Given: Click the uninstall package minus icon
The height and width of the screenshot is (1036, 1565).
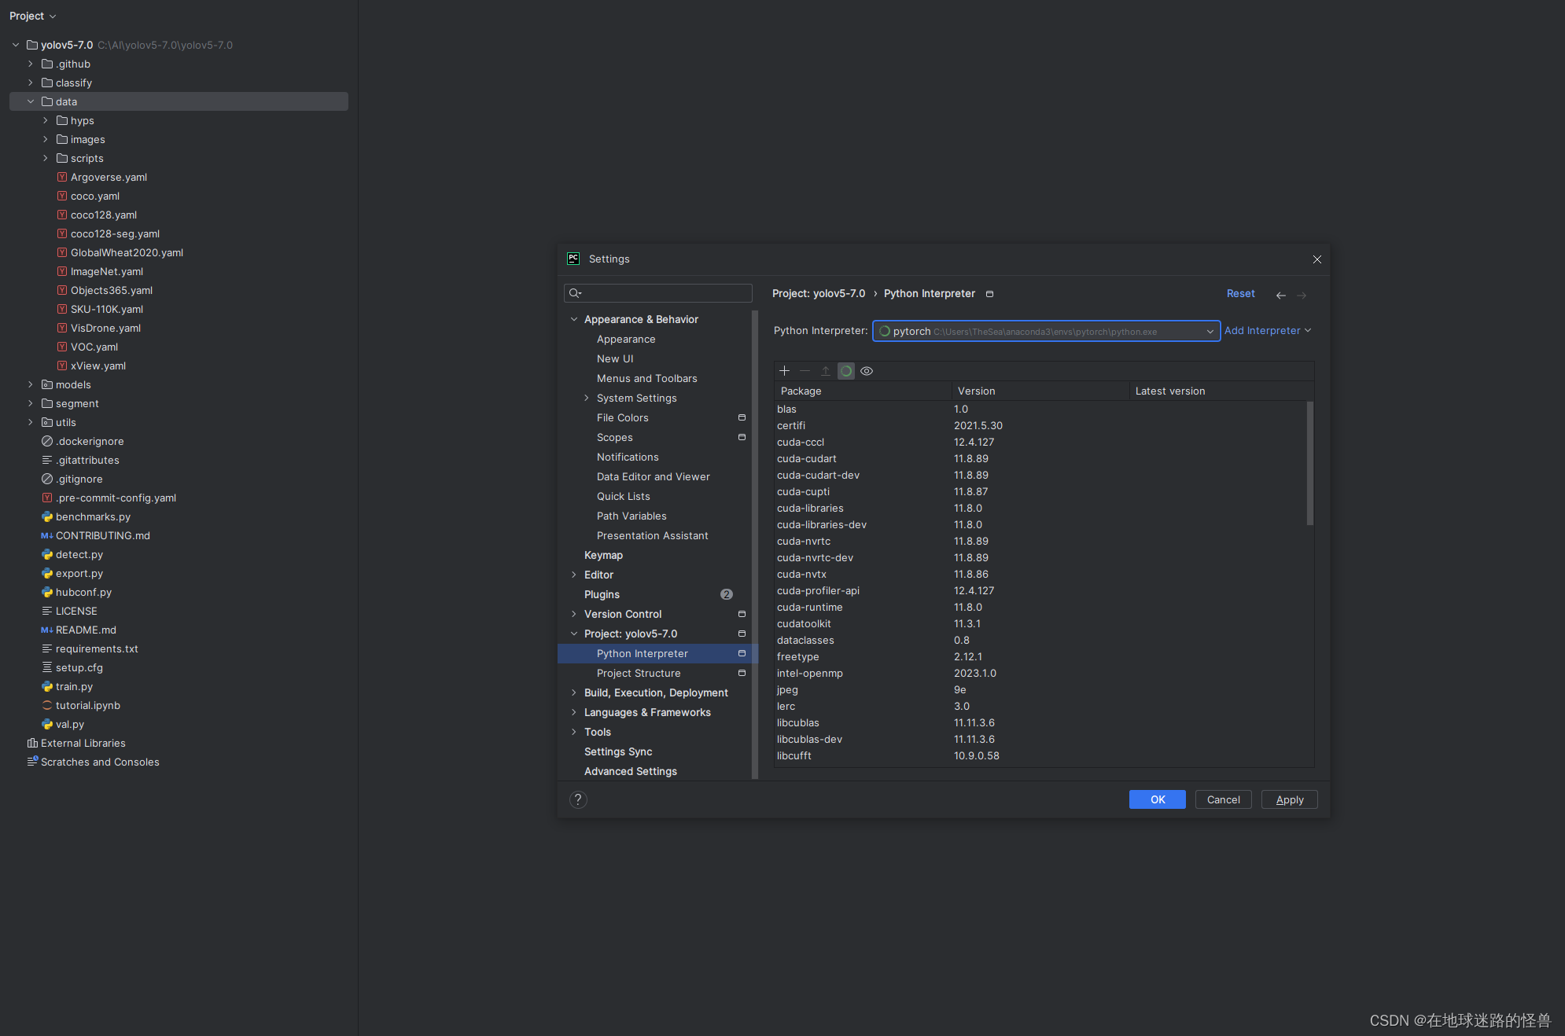Looking at the screenshot, I should coord(805,371).
